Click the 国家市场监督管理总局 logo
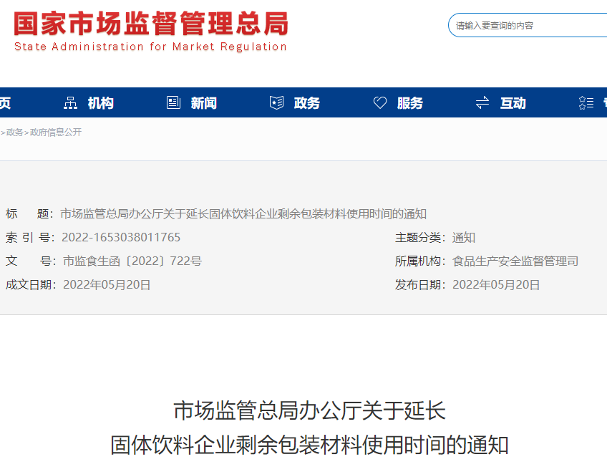The width and height of the screenshot is (607, 472). [x=151, y=24]
